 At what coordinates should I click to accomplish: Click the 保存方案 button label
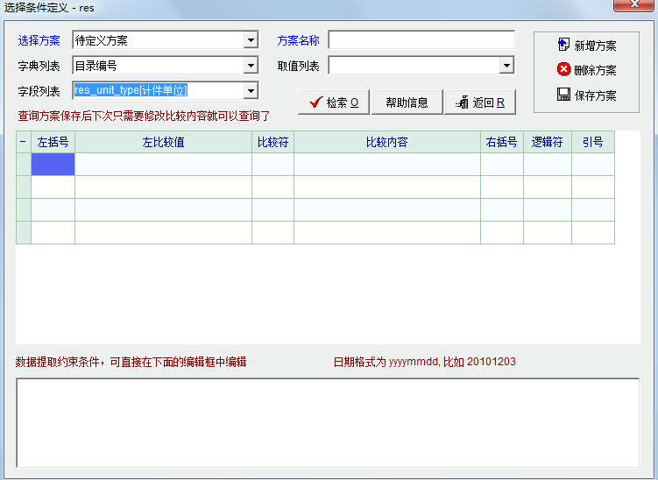(596, 95)
